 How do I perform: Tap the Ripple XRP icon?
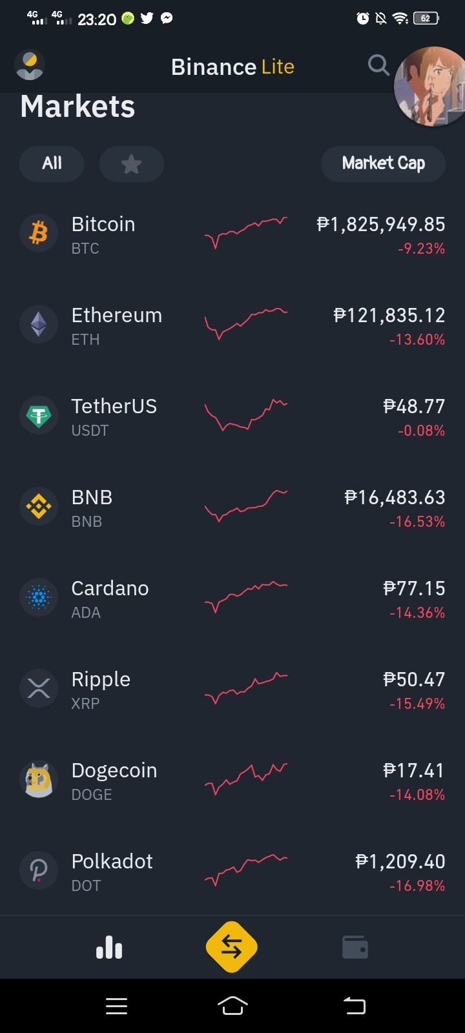[x=39, y=688]
